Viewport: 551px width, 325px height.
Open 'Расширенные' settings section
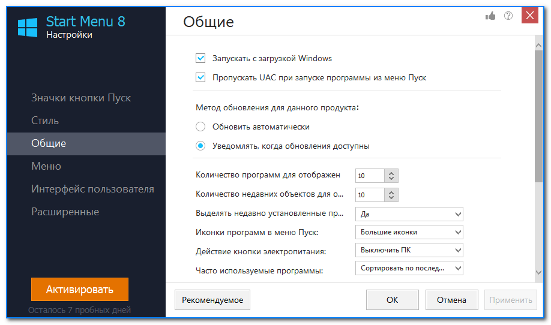(x=86, y=212)
